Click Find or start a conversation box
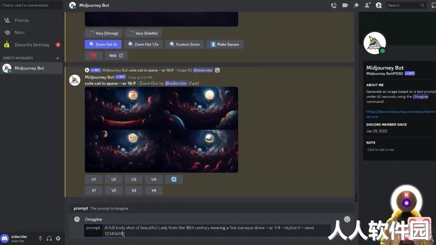This screenshot has height=245, width=436. [x=31, y=5]
